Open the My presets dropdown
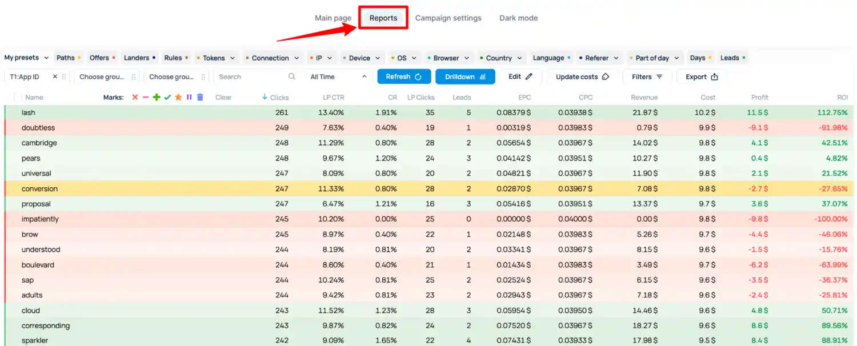Image resolution: width=857 pixels, height=346 pixels. click(26, 58)
